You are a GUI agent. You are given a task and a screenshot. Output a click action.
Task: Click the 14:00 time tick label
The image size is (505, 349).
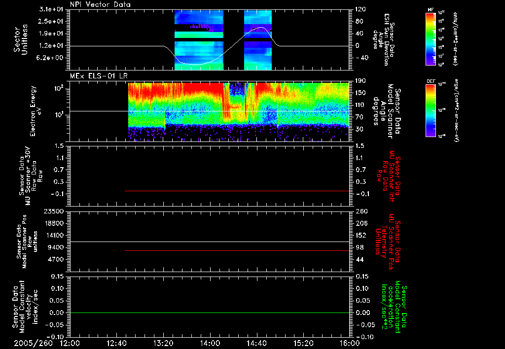pyautogui.click(x=210, y=343)
